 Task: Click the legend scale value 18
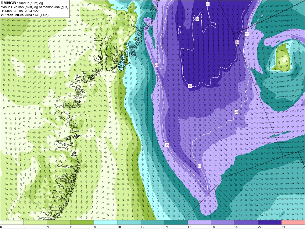[x=213, y=227]
